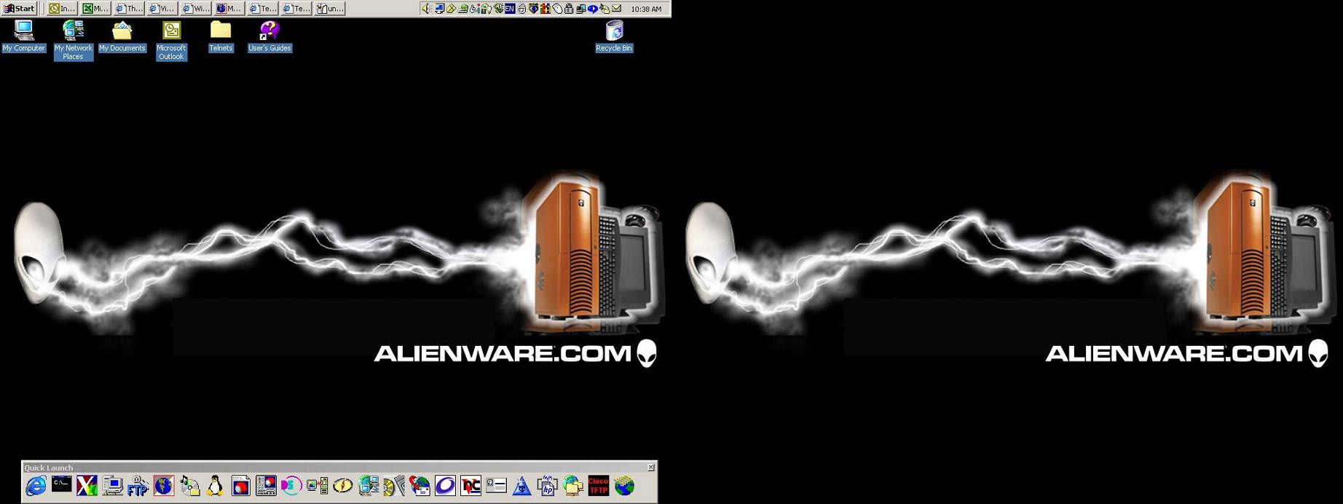Click the EN language indicator
Viewport: 1343px width, 504px height.
coord(510,9)
